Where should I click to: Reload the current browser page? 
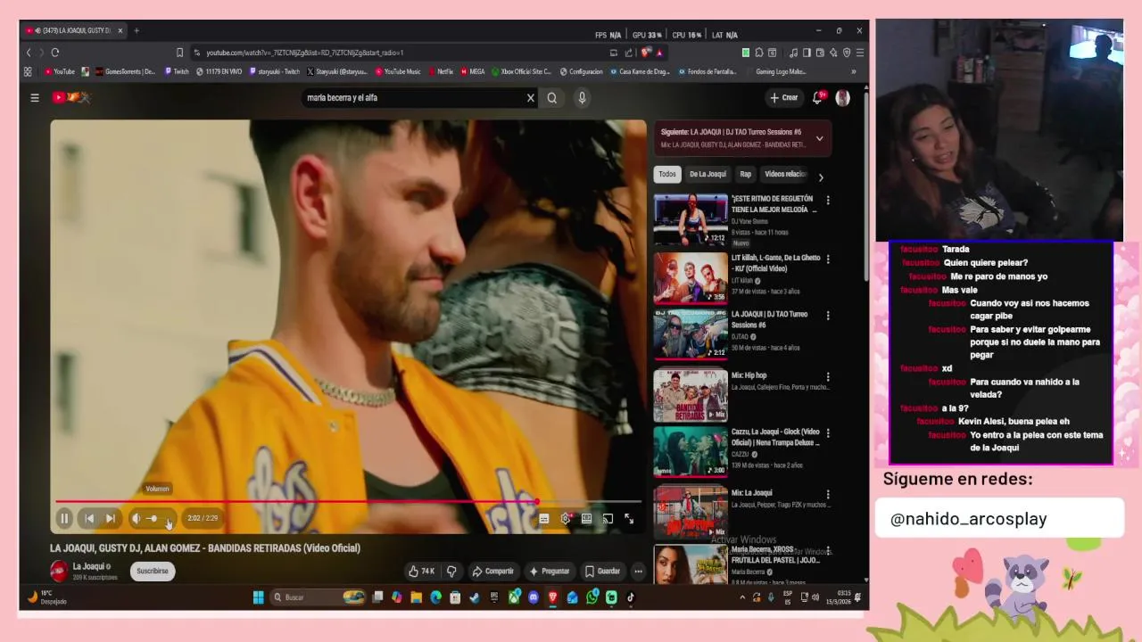(55, 53)
